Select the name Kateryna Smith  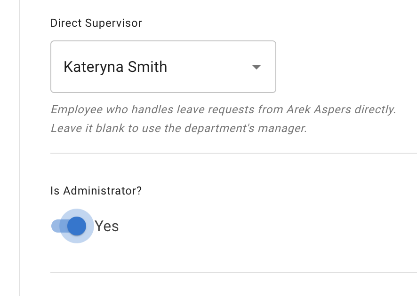tap(116, 66)
